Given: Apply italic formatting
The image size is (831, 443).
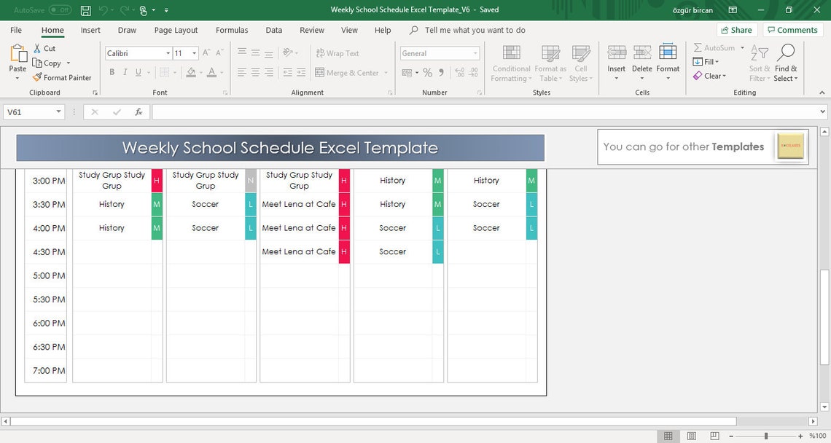Looking at the screenshot, I should (x=124, y=72).
